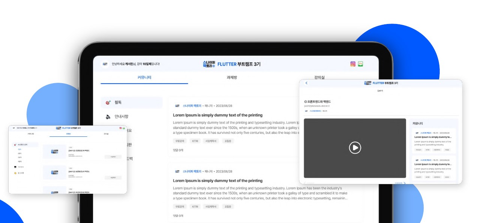Image resolution: width=484 pixels, height=223 pixels.
Task: Click the 커뮤니티 heading in the DAY1 window side panel
Action: pos(418,123)
